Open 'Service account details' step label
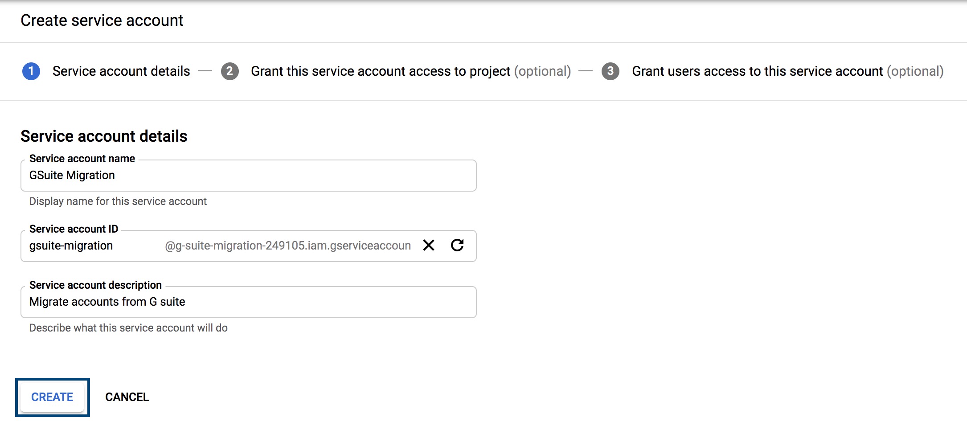The width and height of the screenshot is (967, 426). point(121,71)
